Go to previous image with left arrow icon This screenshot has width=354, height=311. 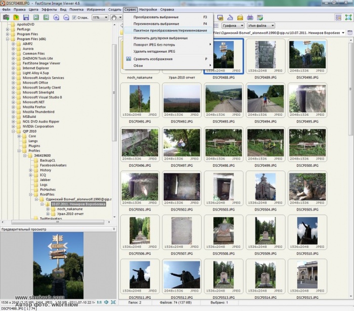(36, 17)
